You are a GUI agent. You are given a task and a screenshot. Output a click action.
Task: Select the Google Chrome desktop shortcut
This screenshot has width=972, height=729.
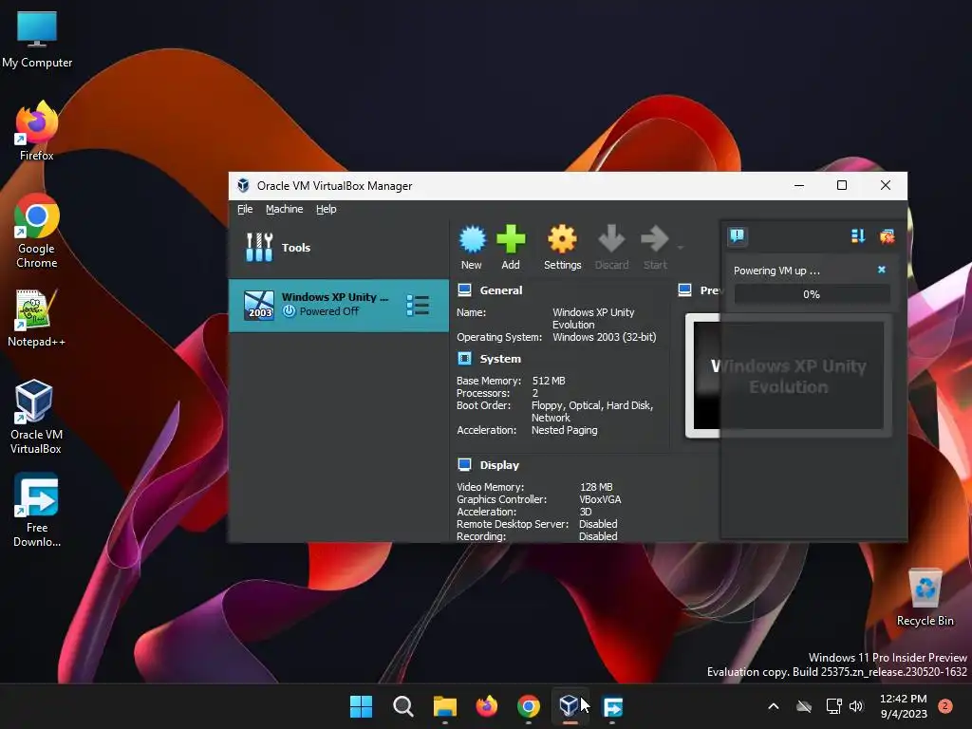point(37,231)
